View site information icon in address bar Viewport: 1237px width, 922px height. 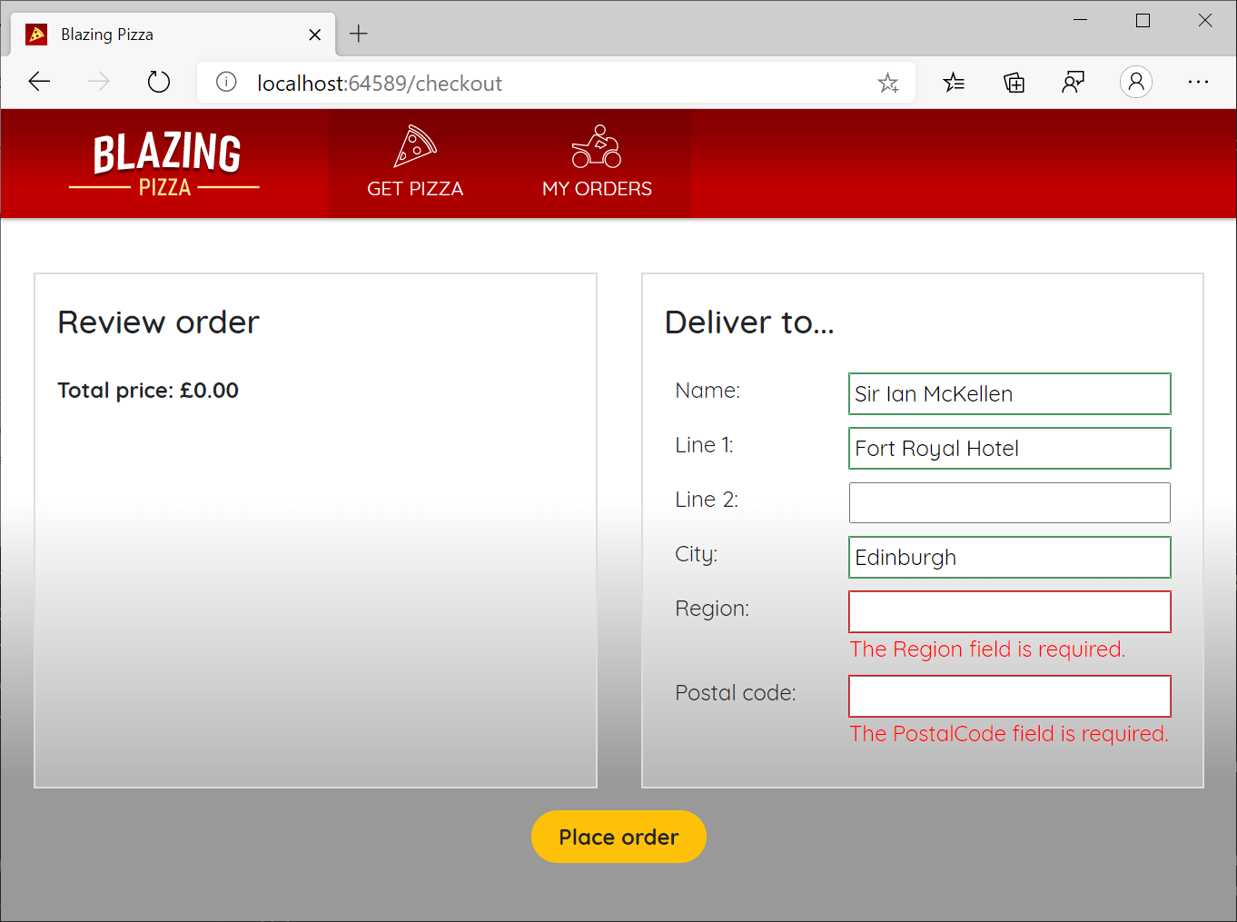pyautogui.click(x=226, y=83)
